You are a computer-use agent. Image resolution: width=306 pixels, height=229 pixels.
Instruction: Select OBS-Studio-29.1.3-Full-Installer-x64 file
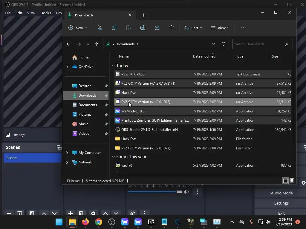[x=203, y=130]
